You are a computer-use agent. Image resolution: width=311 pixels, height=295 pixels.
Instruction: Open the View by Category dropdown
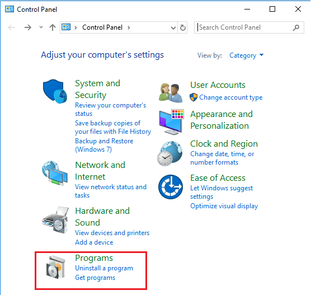247,55
